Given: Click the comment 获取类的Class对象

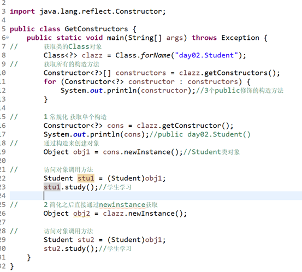Looking at the screenshot, I should (73, 46).
